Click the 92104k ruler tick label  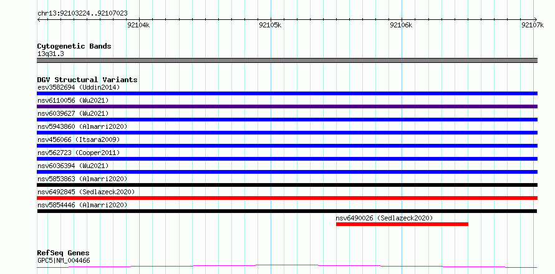(x=138, y=25)
